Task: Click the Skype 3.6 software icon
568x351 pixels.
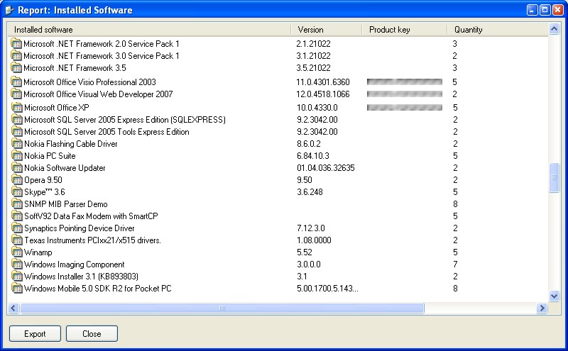Action: 16,191
